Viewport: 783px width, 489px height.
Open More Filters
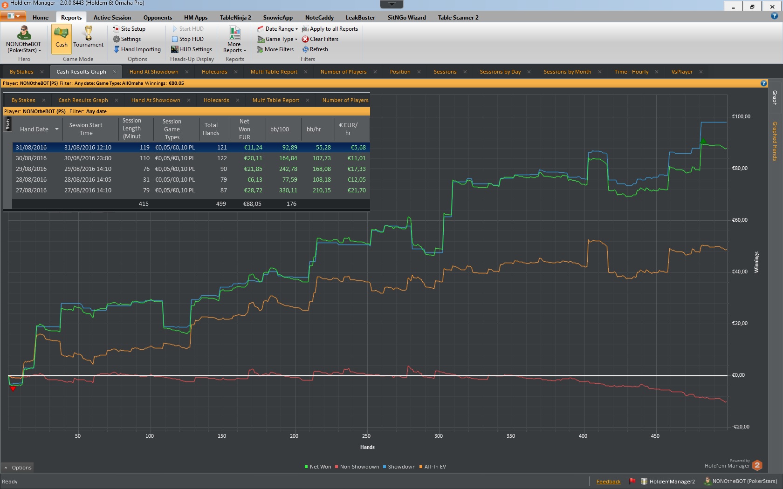click(275, 49)
